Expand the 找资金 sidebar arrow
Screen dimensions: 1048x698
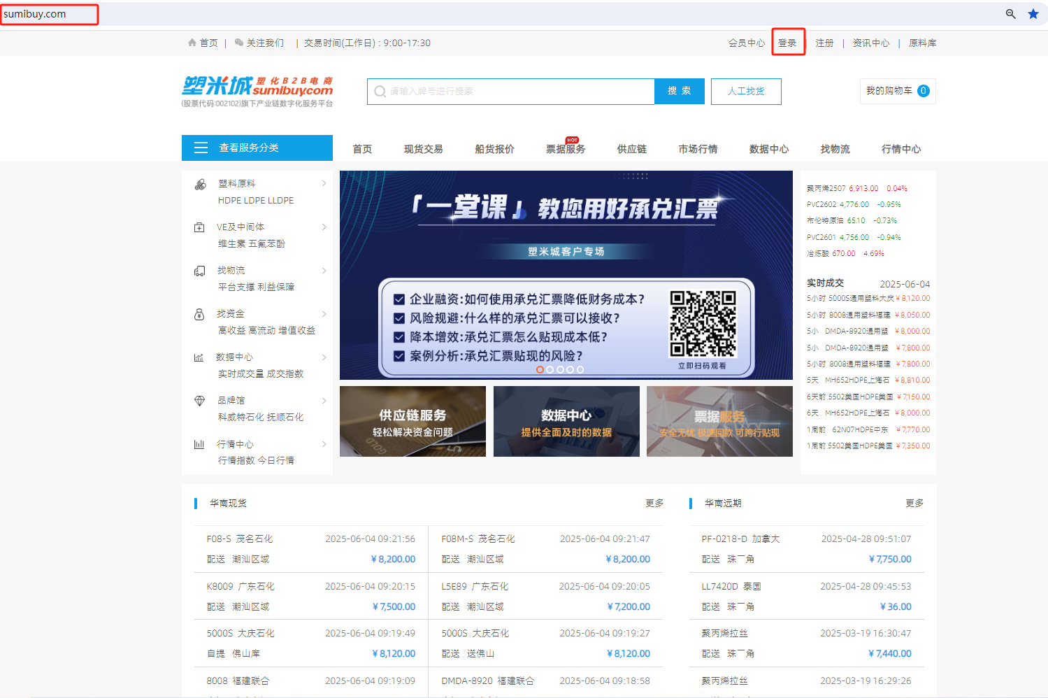click(x=324, y=313)
